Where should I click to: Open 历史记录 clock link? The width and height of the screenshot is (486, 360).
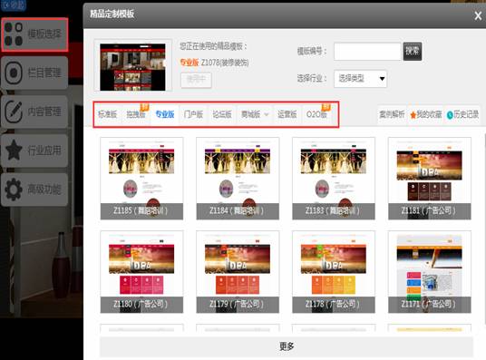click(x=462, y=115)
